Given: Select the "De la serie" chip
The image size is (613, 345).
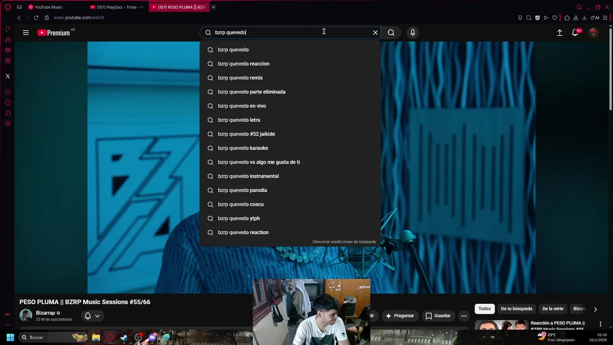Looking at the screenshot, I should tap(553, 309).
